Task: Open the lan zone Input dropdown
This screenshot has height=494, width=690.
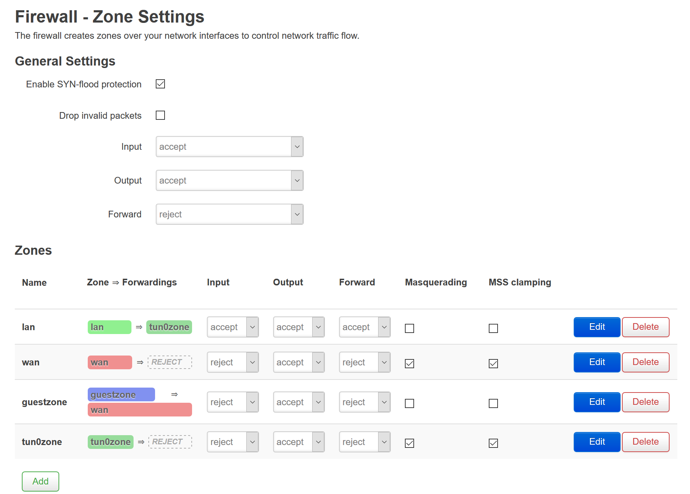Action: [233, 327]
